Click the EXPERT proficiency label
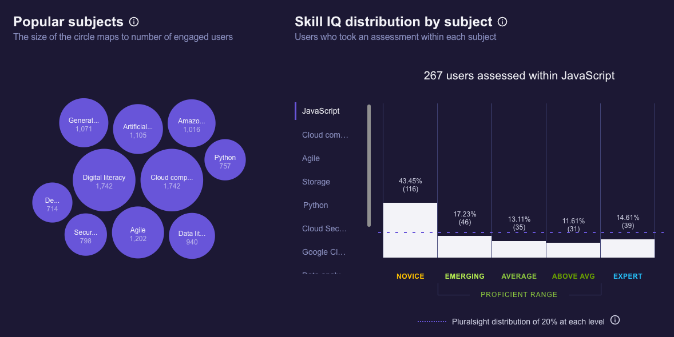Screen dimensions: 674x337 tap(628, 276)
